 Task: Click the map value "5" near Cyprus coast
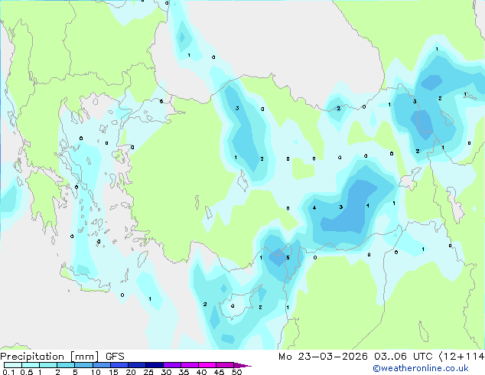(288, 258)
